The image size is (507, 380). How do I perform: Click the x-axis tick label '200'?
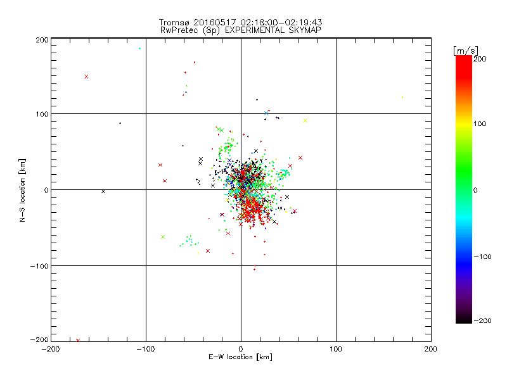tap(431, 349)
